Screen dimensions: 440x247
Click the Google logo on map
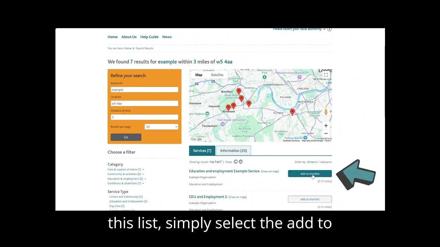(x=196, y=139)
